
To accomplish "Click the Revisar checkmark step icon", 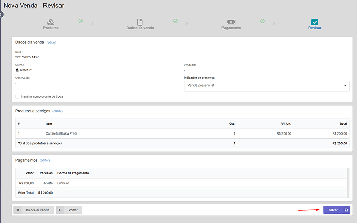I will 315,22.
